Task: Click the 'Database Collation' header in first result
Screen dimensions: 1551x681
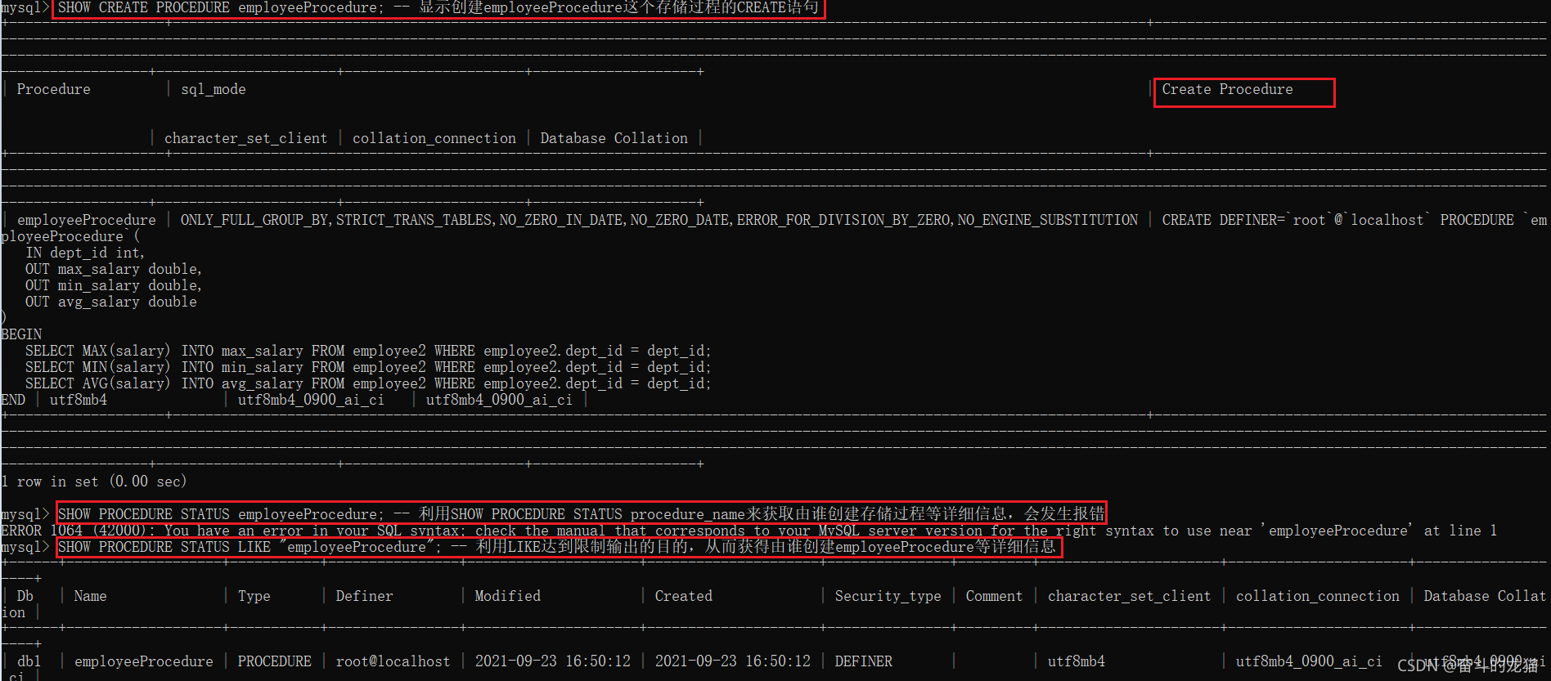Action: pyautogui.click(x=614, y=138)
